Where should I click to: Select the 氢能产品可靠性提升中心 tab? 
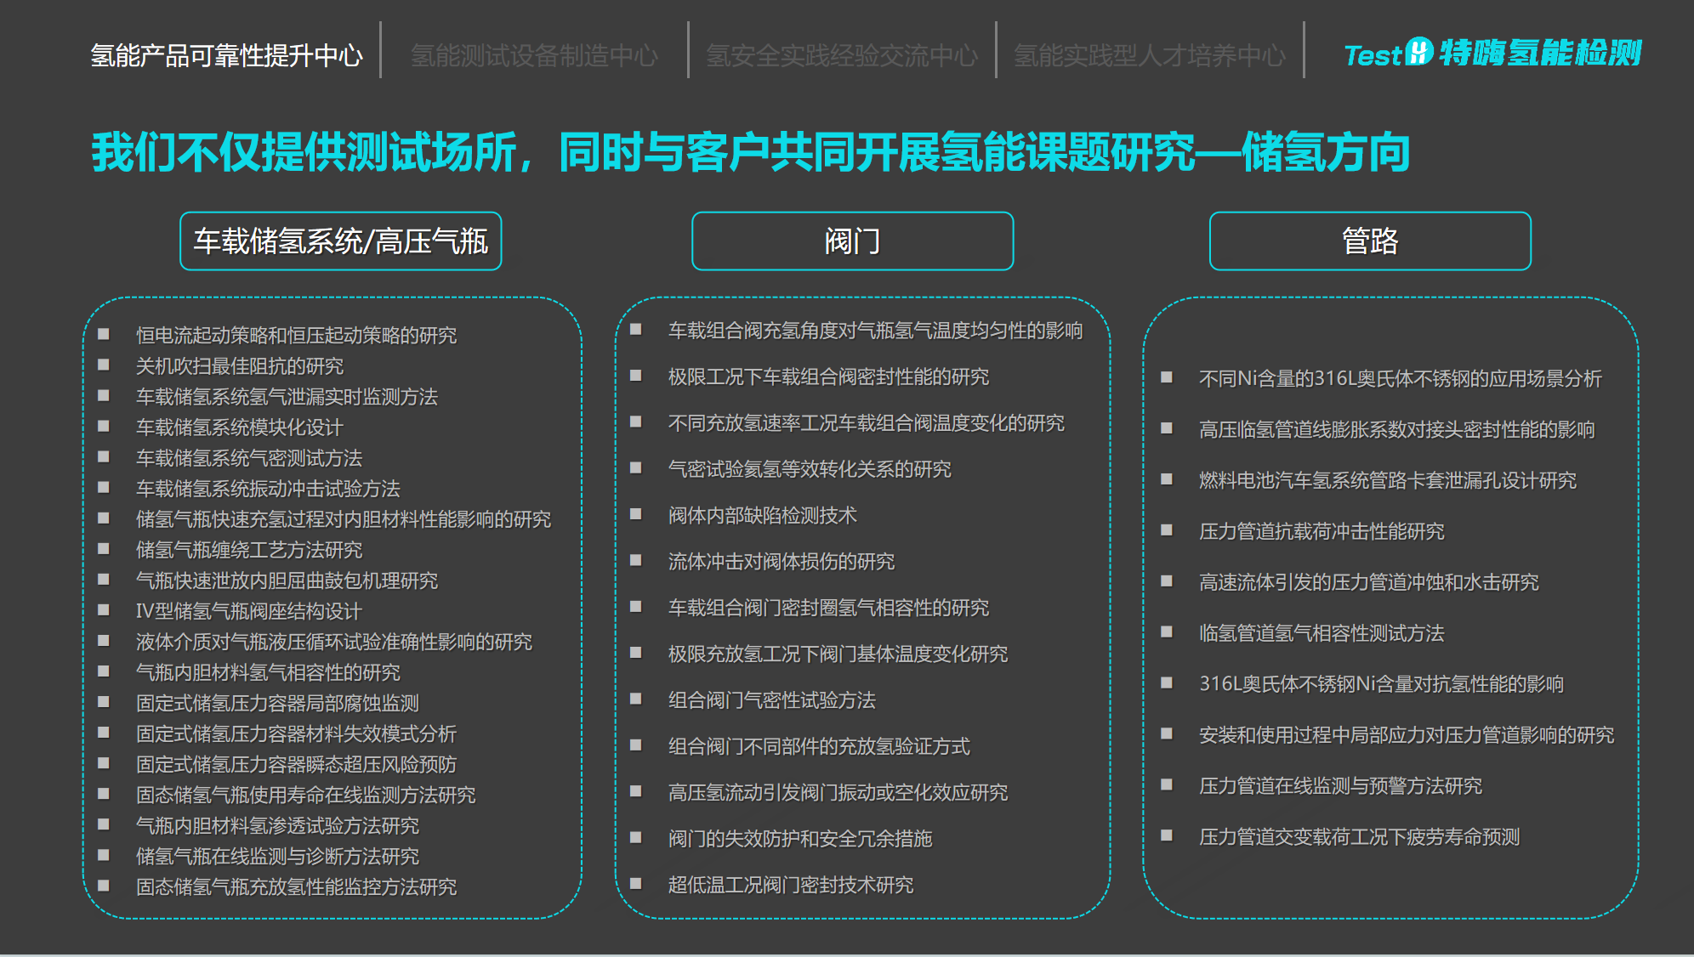click(226, 56)
